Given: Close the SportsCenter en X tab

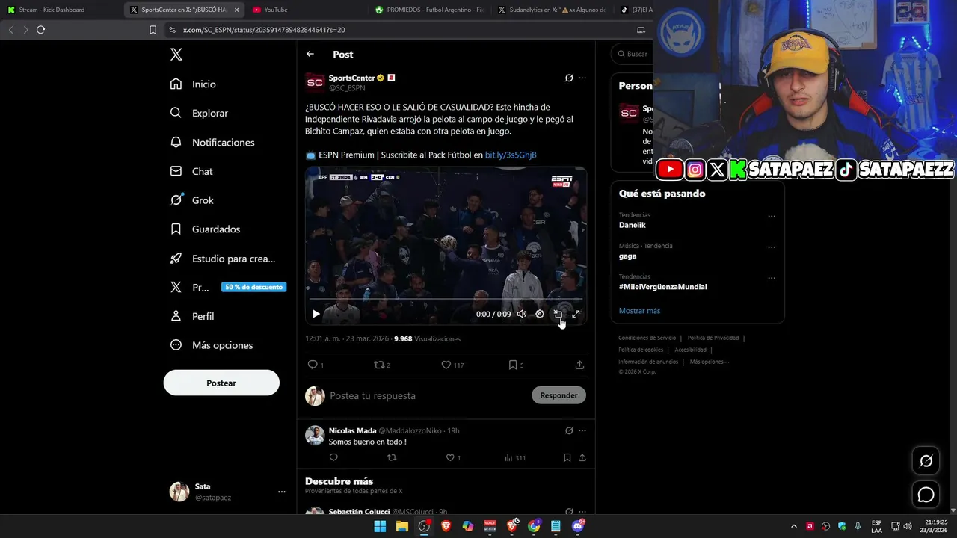Looking at the screenshot, I should coord(237,10).
